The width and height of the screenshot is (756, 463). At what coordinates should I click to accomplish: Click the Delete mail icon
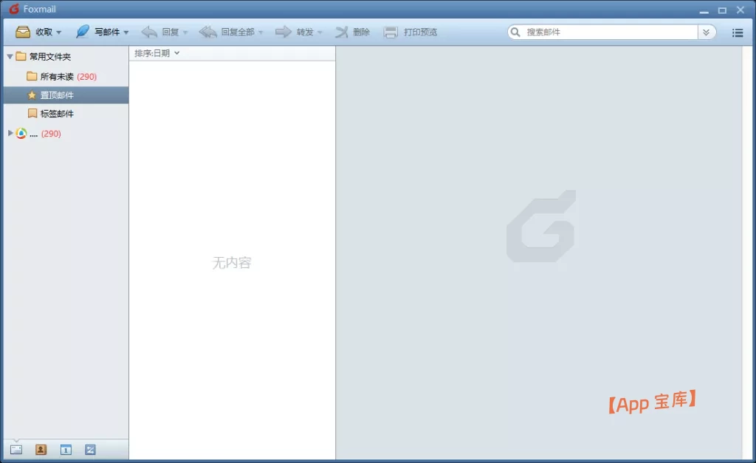click(x=342, y=32)
